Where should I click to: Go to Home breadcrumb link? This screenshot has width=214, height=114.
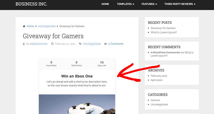click(30, 26)
